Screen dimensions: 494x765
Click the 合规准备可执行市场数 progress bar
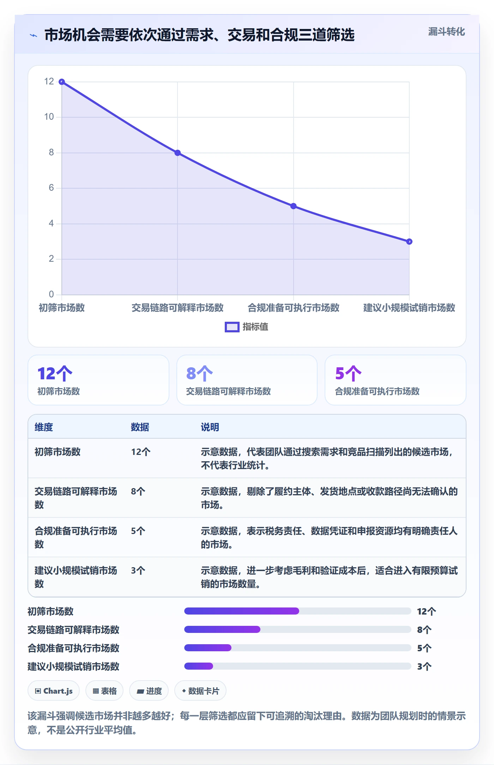tap(298, 648)
